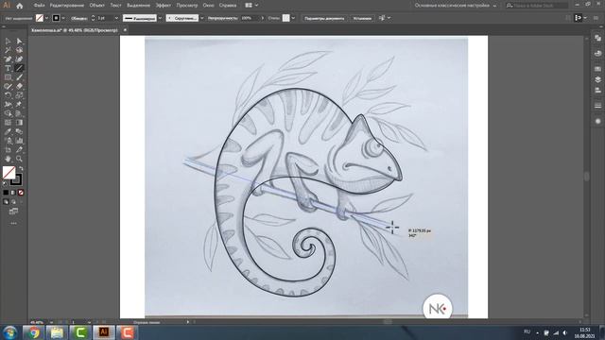Open the Эффект menu
The height and width of the screenshot is (340, 605).
[x=163, y=6]
